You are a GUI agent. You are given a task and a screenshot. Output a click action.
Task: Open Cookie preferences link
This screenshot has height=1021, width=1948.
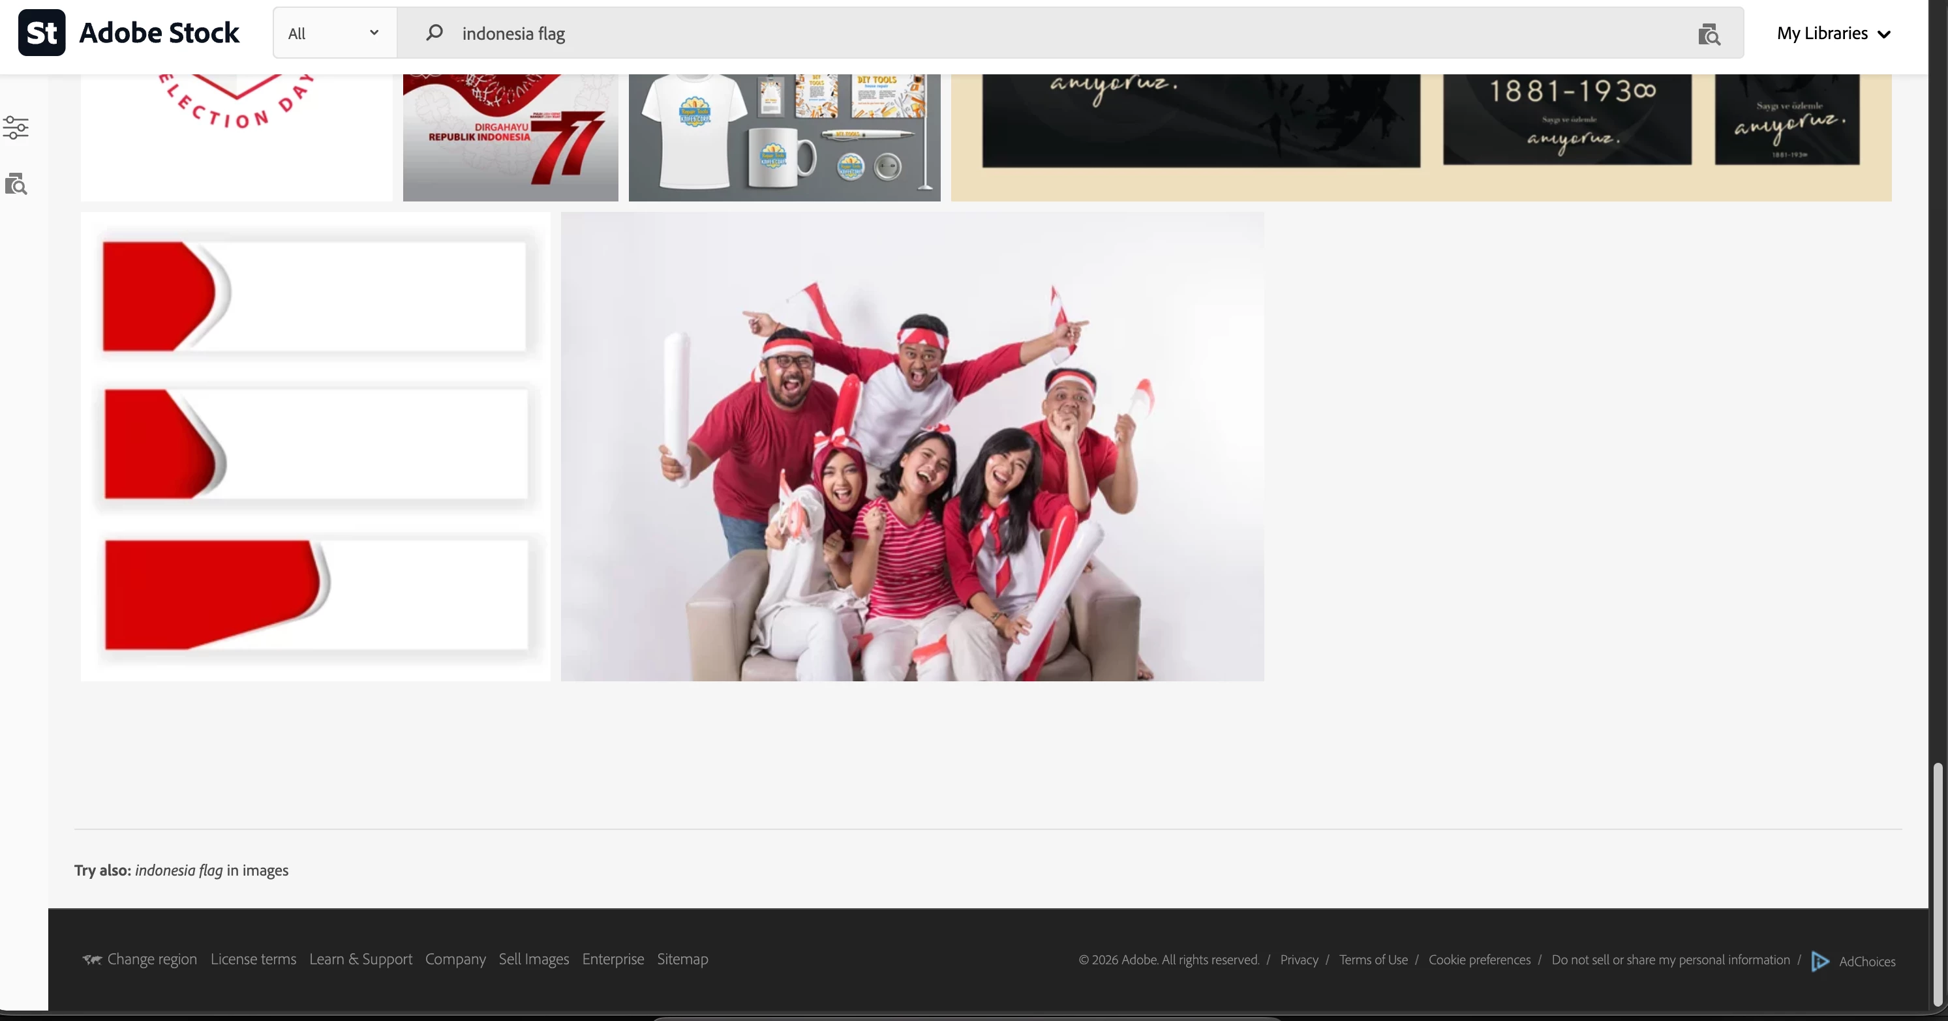pos(1478,960)
